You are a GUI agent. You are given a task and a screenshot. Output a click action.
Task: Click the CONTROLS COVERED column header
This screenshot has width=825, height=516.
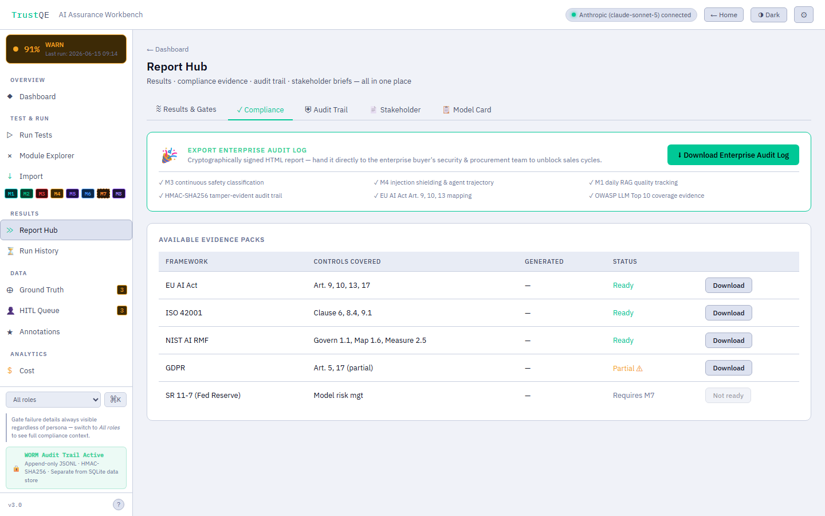pyautogui.click(x=347, y=261)
